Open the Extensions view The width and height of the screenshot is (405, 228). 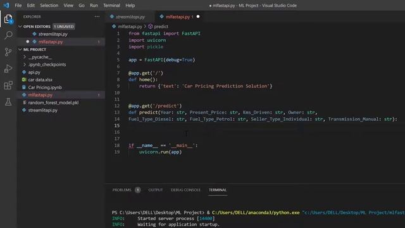coord(8,85)
